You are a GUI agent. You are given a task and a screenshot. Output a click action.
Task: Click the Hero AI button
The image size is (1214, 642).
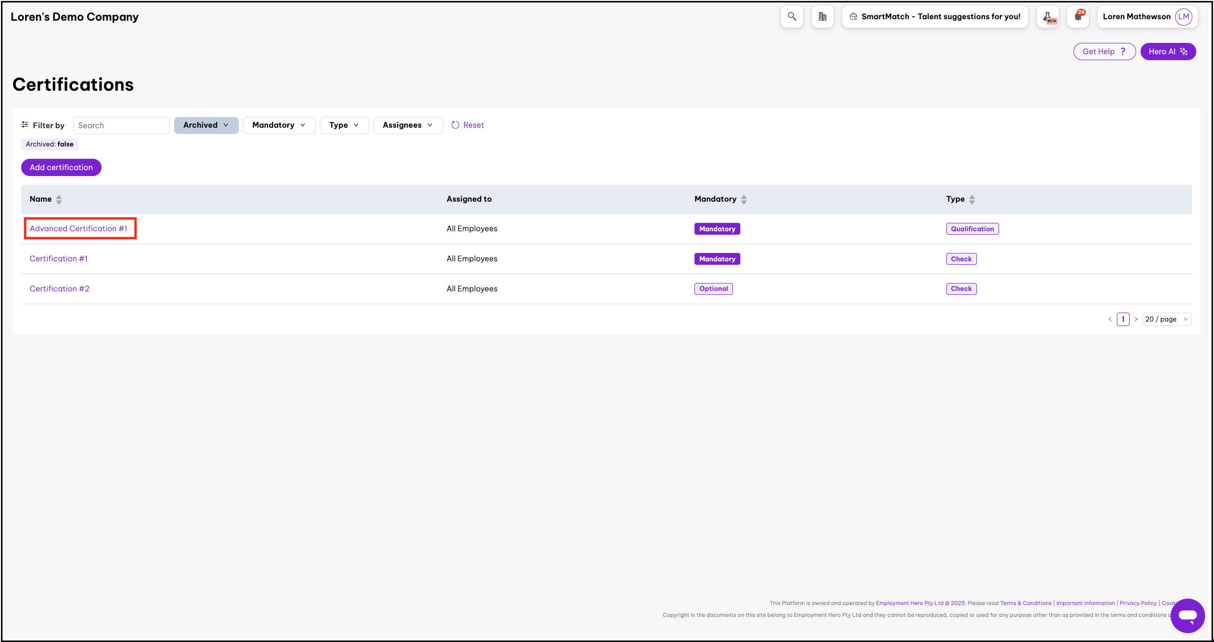(1168, 52)
